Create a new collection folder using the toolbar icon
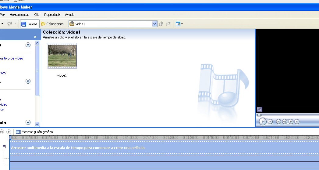The image size is (319, 170). [x=168, y=24]
